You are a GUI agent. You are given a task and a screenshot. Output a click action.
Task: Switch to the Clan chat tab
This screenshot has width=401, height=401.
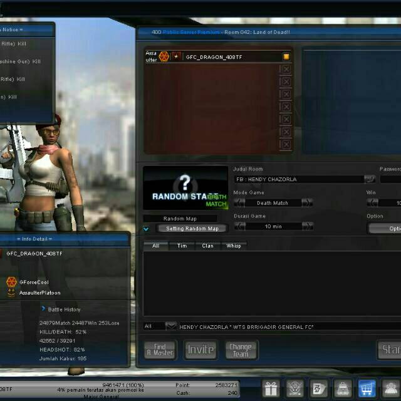[x=207, y=246]
